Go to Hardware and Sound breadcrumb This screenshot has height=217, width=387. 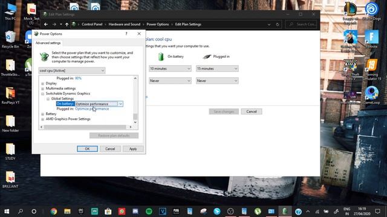pos(124,24)
